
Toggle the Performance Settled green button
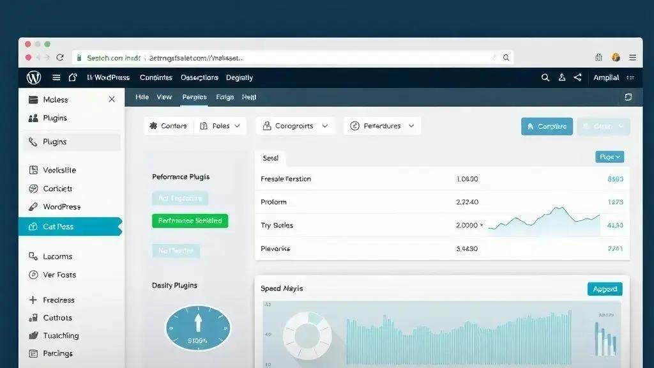coord(190,220)
